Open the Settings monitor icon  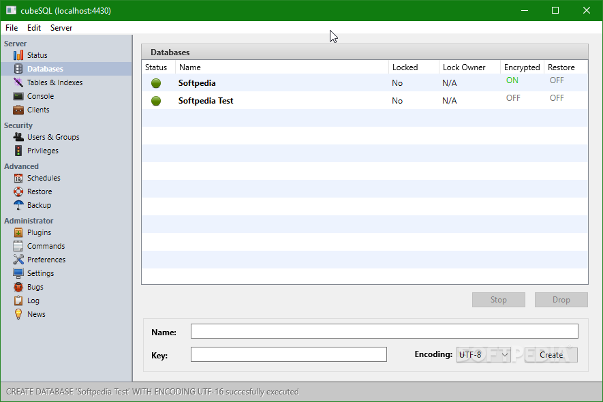18,273
